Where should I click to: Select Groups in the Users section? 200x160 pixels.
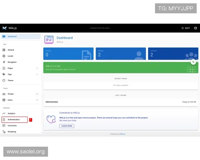click(x=11, y=94)
